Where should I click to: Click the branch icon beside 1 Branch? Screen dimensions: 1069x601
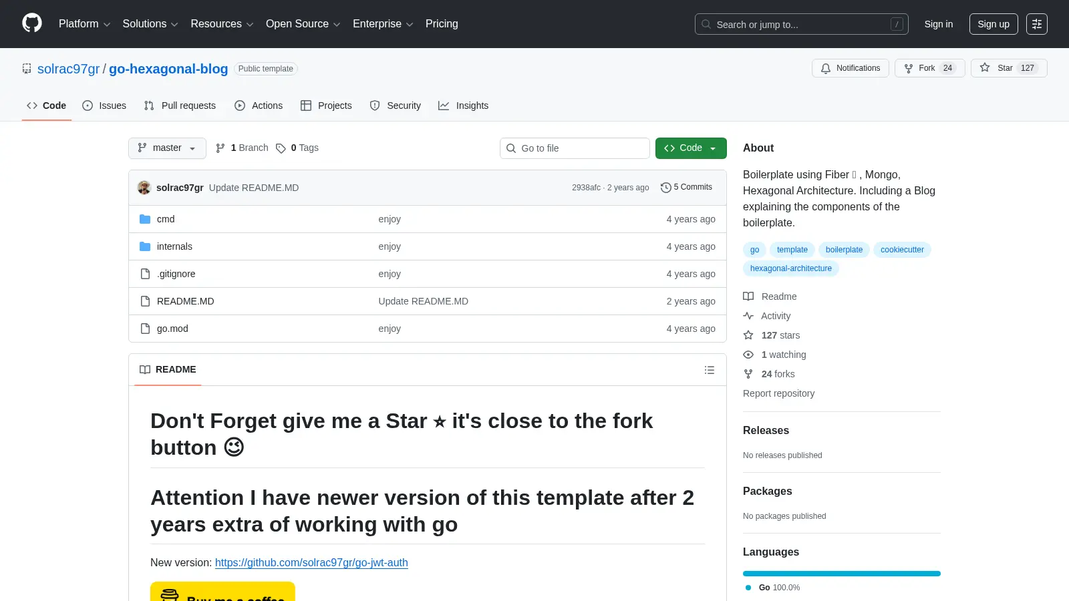[220, 148]
